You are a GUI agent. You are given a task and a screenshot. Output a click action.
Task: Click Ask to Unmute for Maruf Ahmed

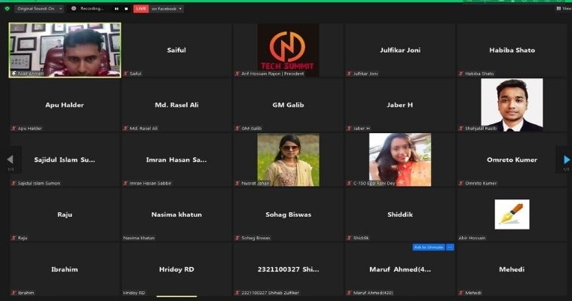[428, 247]
